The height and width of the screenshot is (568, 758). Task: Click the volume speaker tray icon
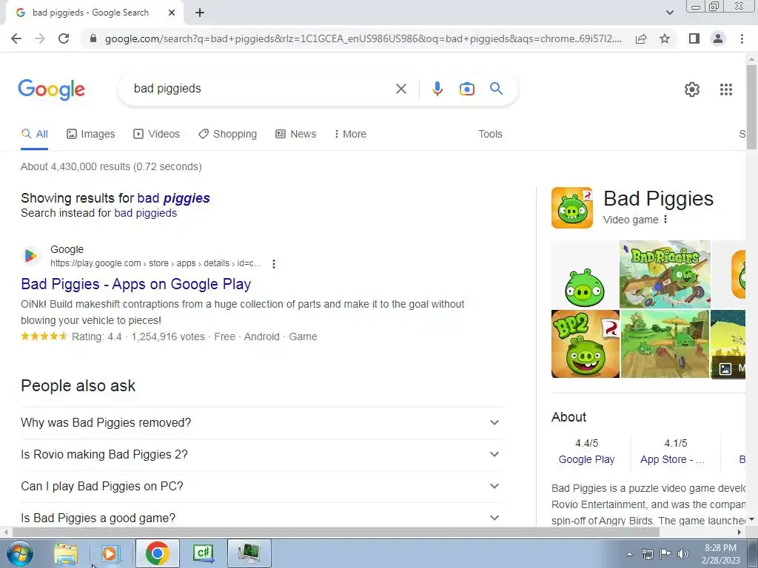(683, 554)
